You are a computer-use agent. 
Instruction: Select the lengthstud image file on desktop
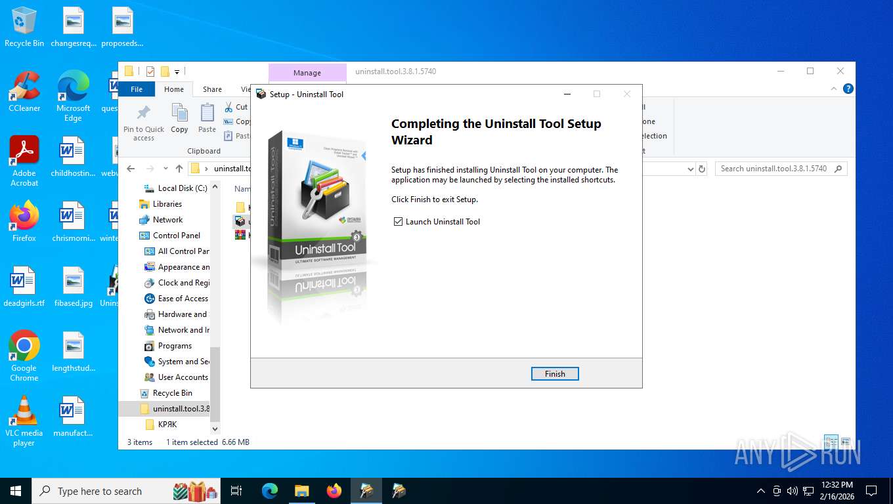(x=73, y=352)
